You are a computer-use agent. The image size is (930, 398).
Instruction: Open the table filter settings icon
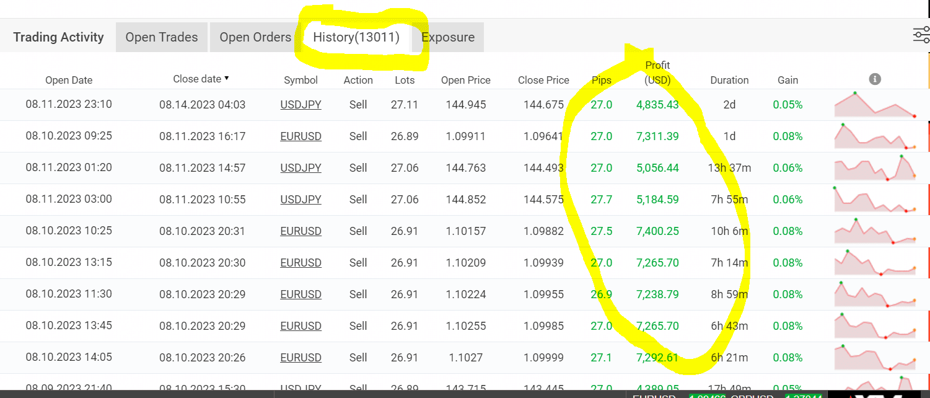tap(921, 35)
